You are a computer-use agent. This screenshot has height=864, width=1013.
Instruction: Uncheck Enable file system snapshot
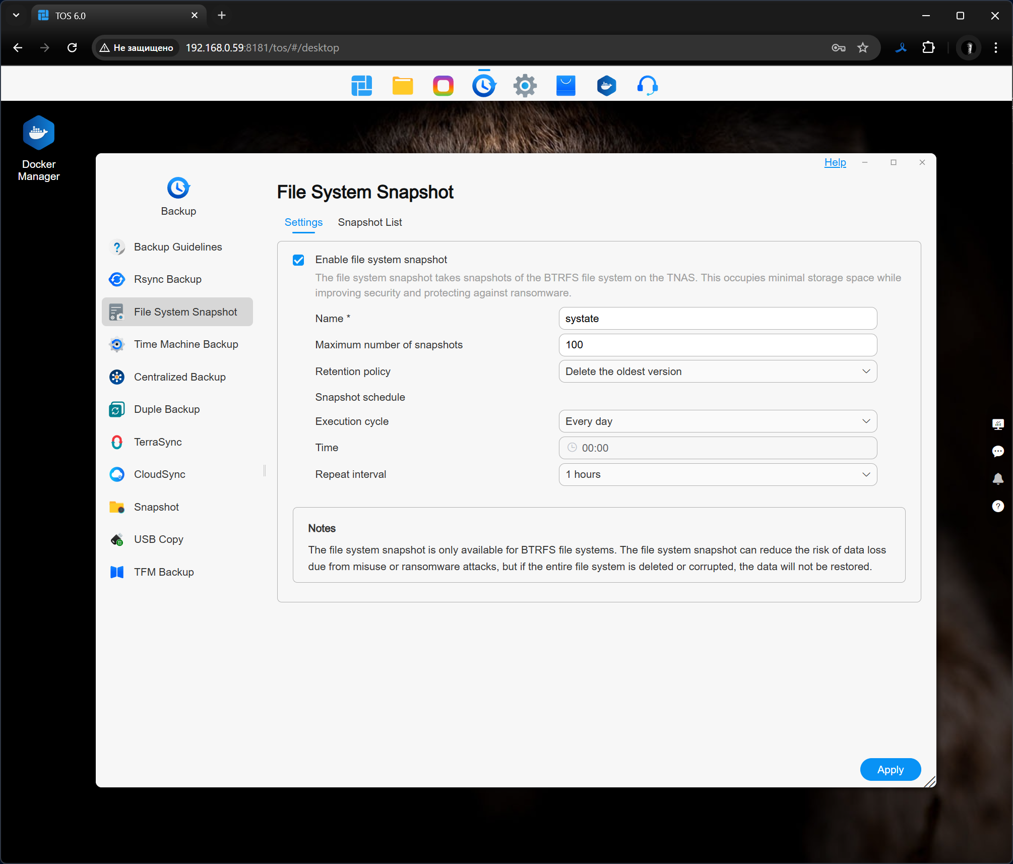tap(298, 260)
